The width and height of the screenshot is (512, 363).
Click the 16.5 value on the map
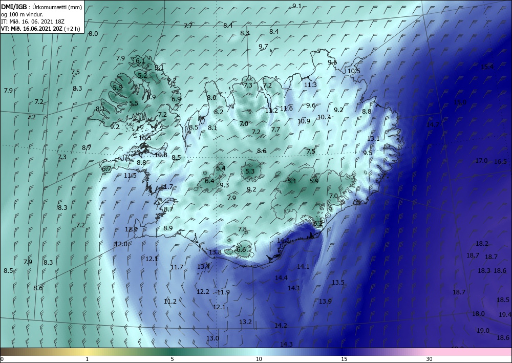click(500, 162)
